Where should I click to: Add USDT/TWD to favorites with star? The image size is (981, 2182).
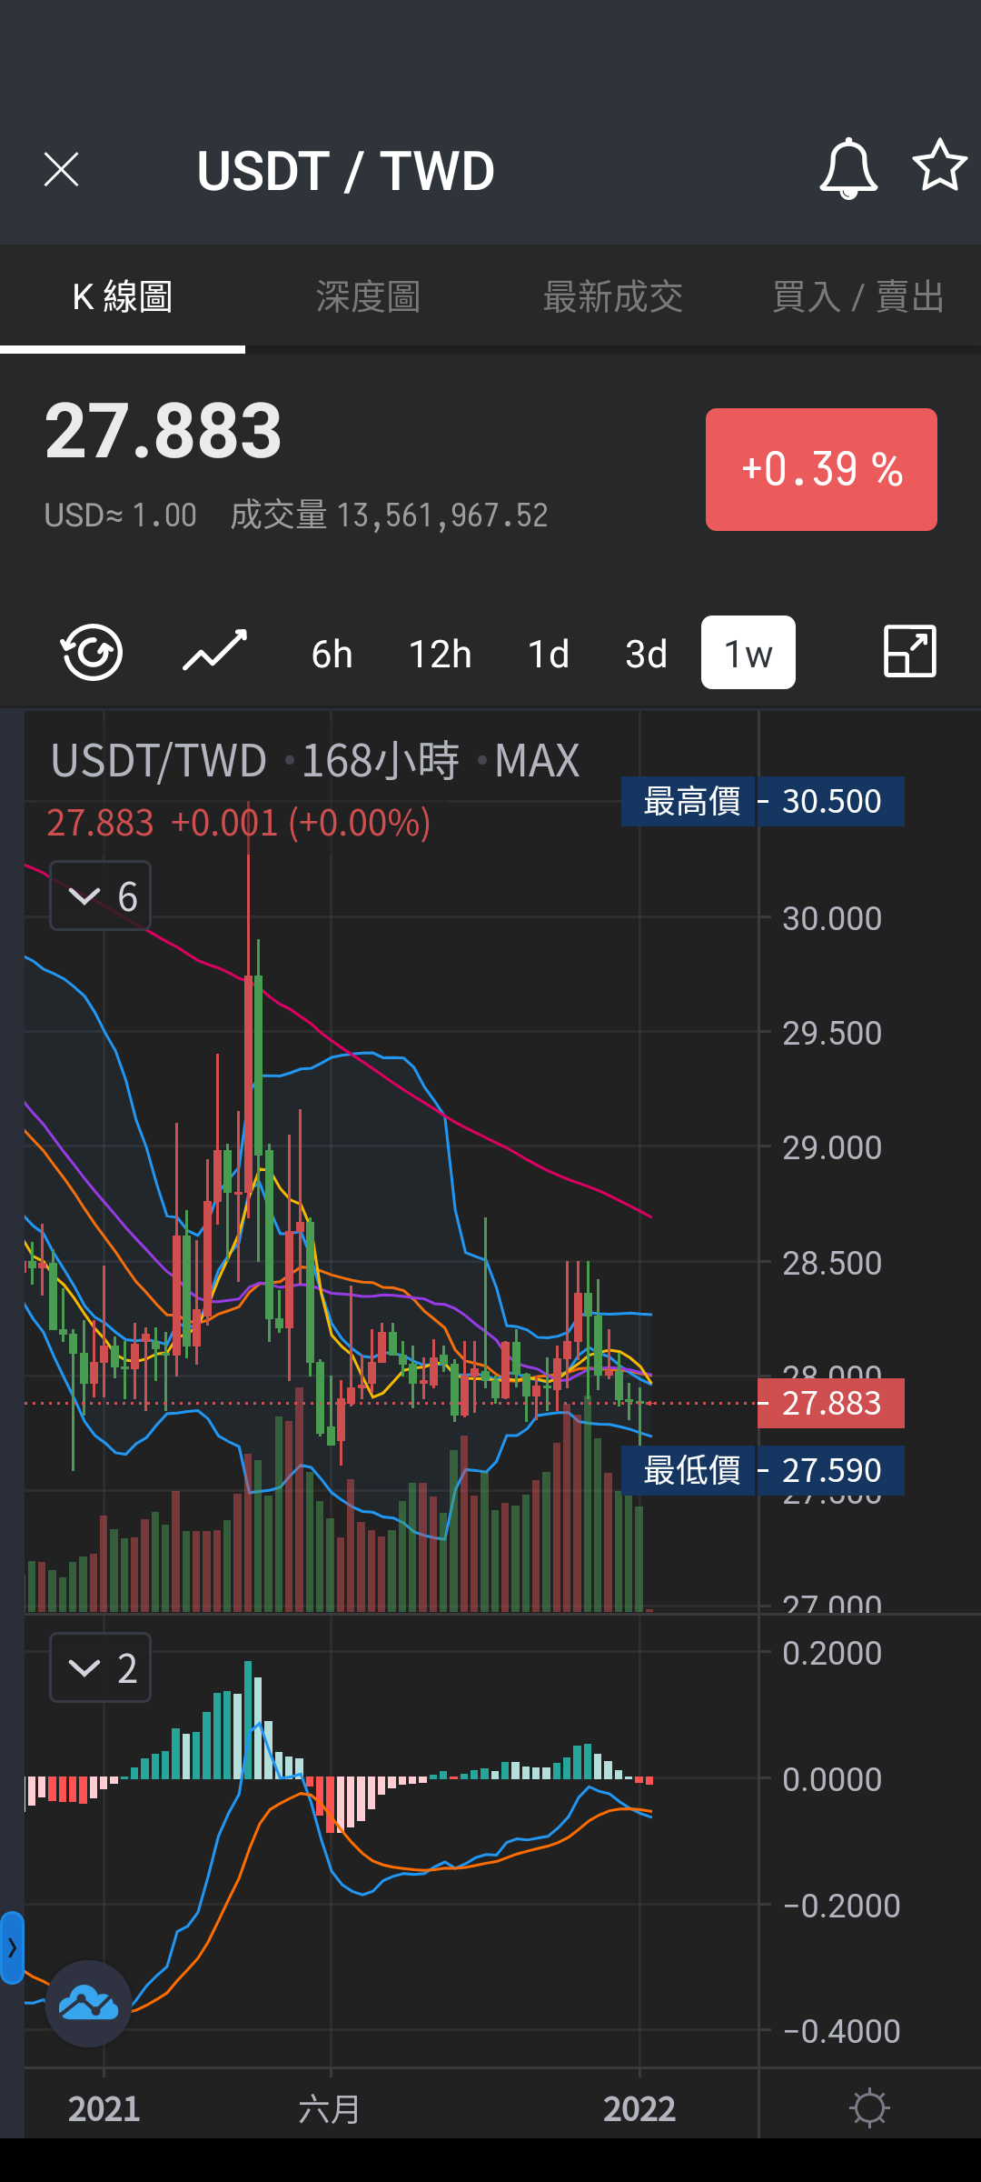click(x=940, y=165)
